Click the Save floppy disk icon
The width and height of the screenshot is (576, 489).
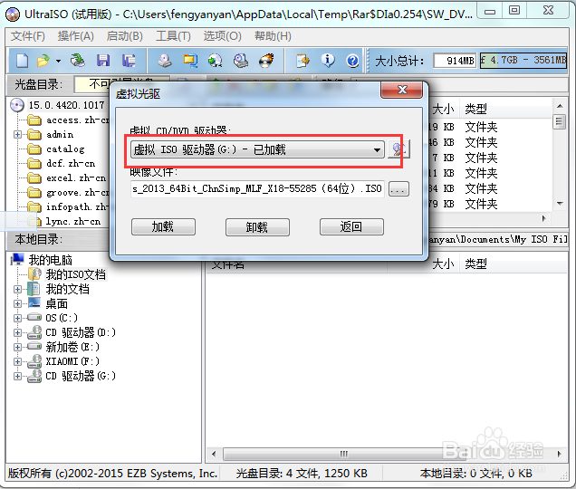point(103,61)
